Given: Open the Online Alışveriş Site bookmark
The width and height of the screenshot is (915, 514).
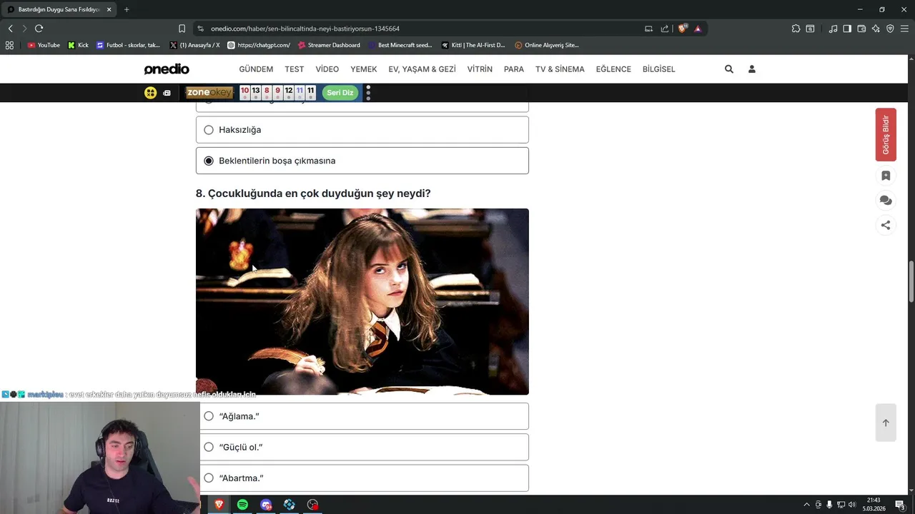Looking at the screenshot, I should tap(547, 45).
